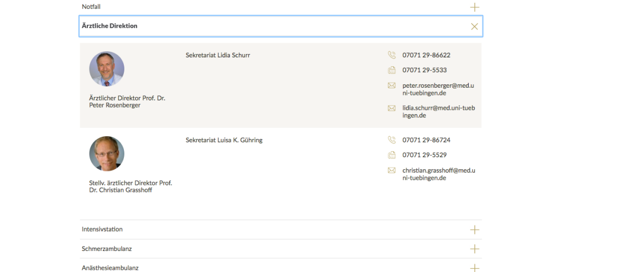Expand the Notfall section plus icon
Viewport: 617px width, 272px height.
pyautogui.click(x=474, y=7)
